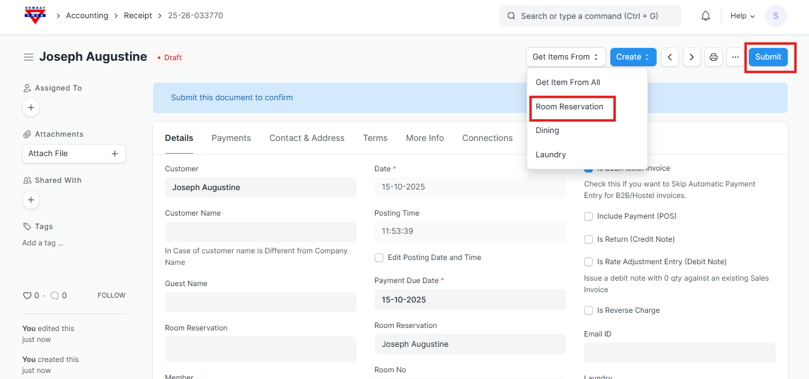The height and width of the screenshot is (379, 809).
Task: Toggle the sidebar hamburger menu
Action: pyautogui.click(x=28, y=57)
